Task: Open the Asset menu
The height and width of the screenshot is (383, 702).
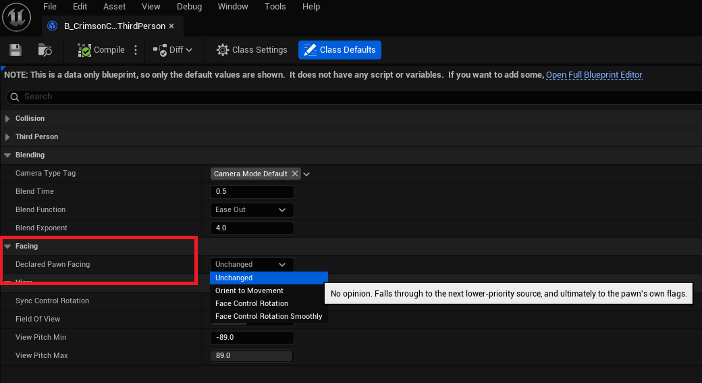Action: coord(115,7)
